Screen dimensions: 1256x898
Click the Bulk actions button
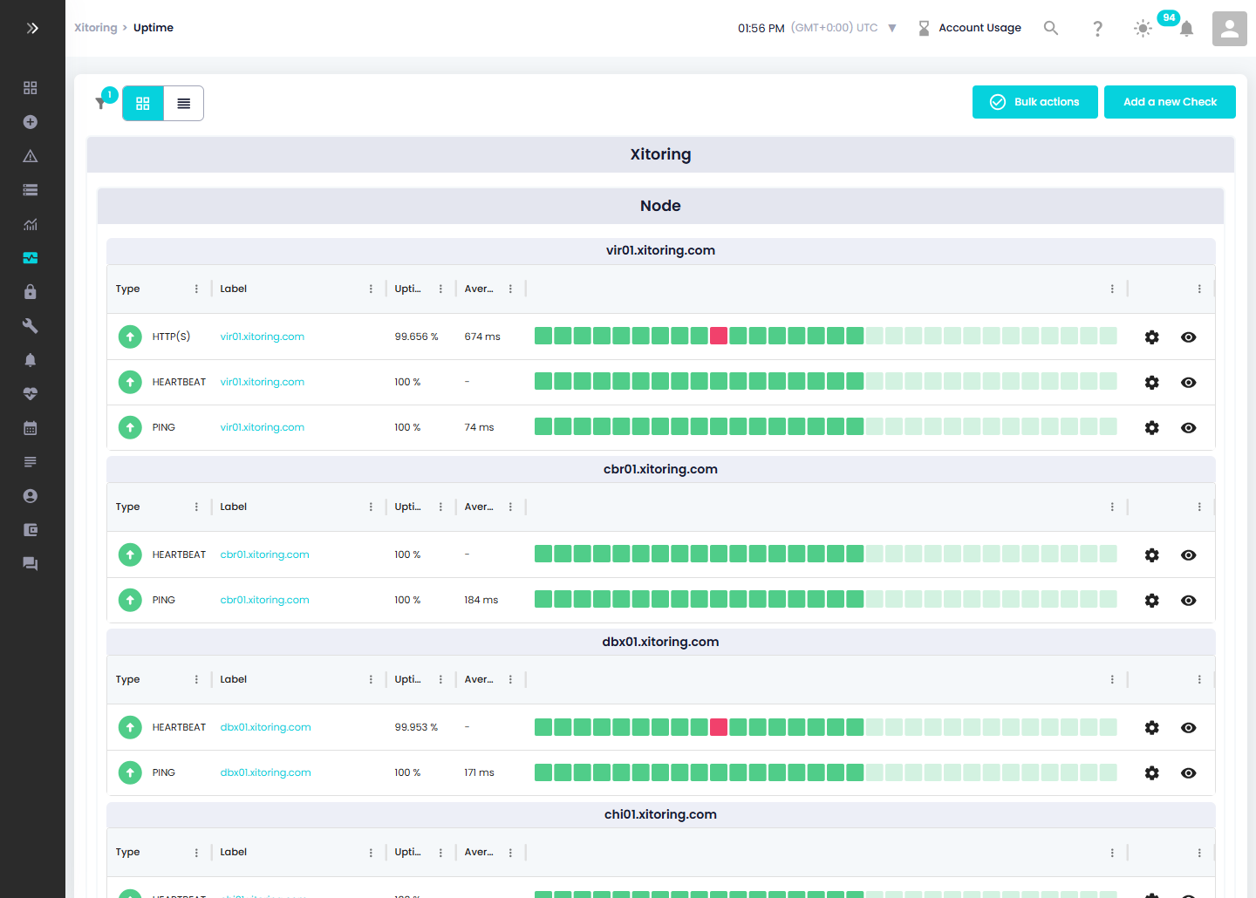pos(1034,102)
